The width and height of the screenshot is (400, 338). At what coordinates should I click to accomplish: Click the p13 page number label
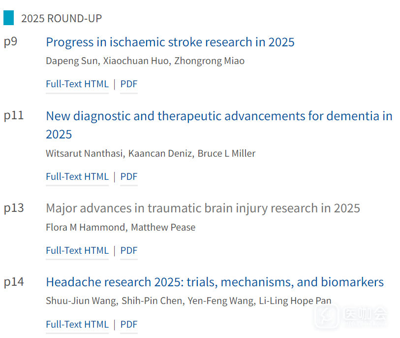[x=14, y=208]
